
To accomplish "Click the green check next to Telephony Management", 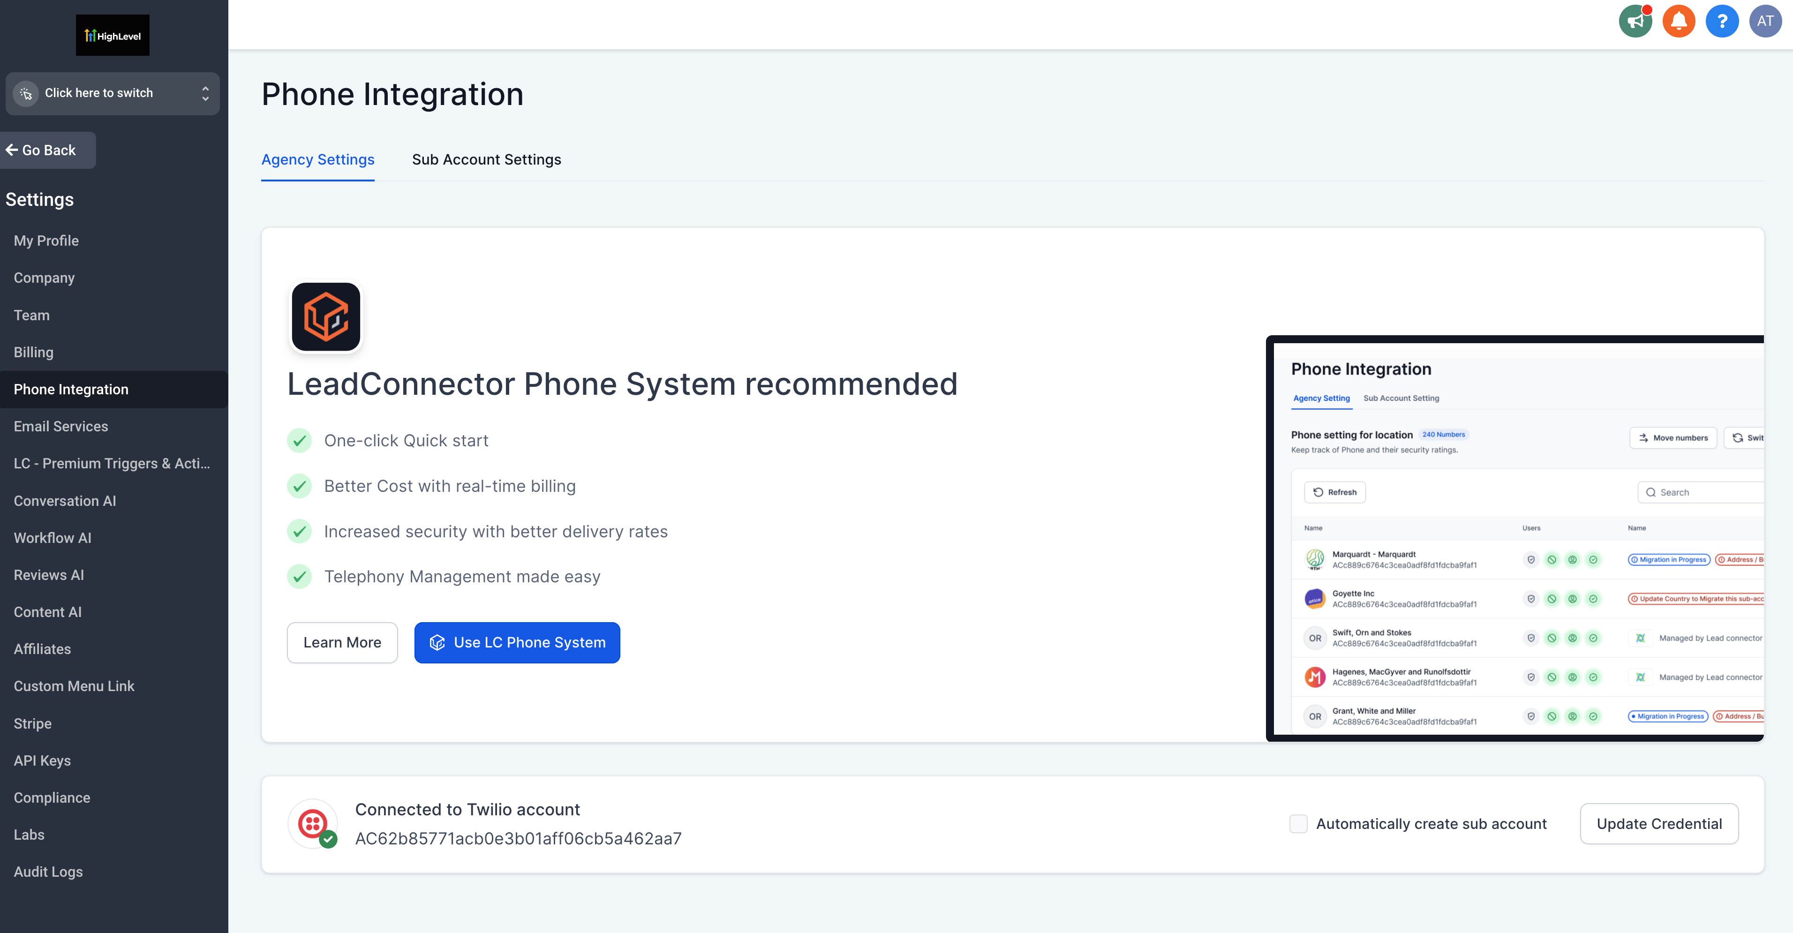I will click(299, 577).
